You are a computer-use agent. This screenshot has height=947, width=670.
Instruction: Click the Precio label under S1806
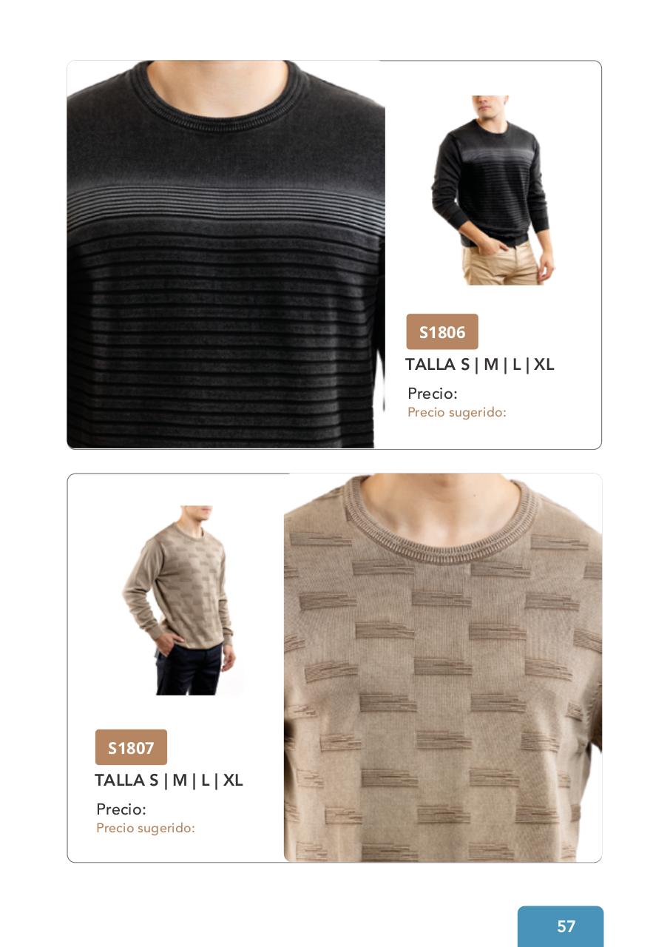433,394
